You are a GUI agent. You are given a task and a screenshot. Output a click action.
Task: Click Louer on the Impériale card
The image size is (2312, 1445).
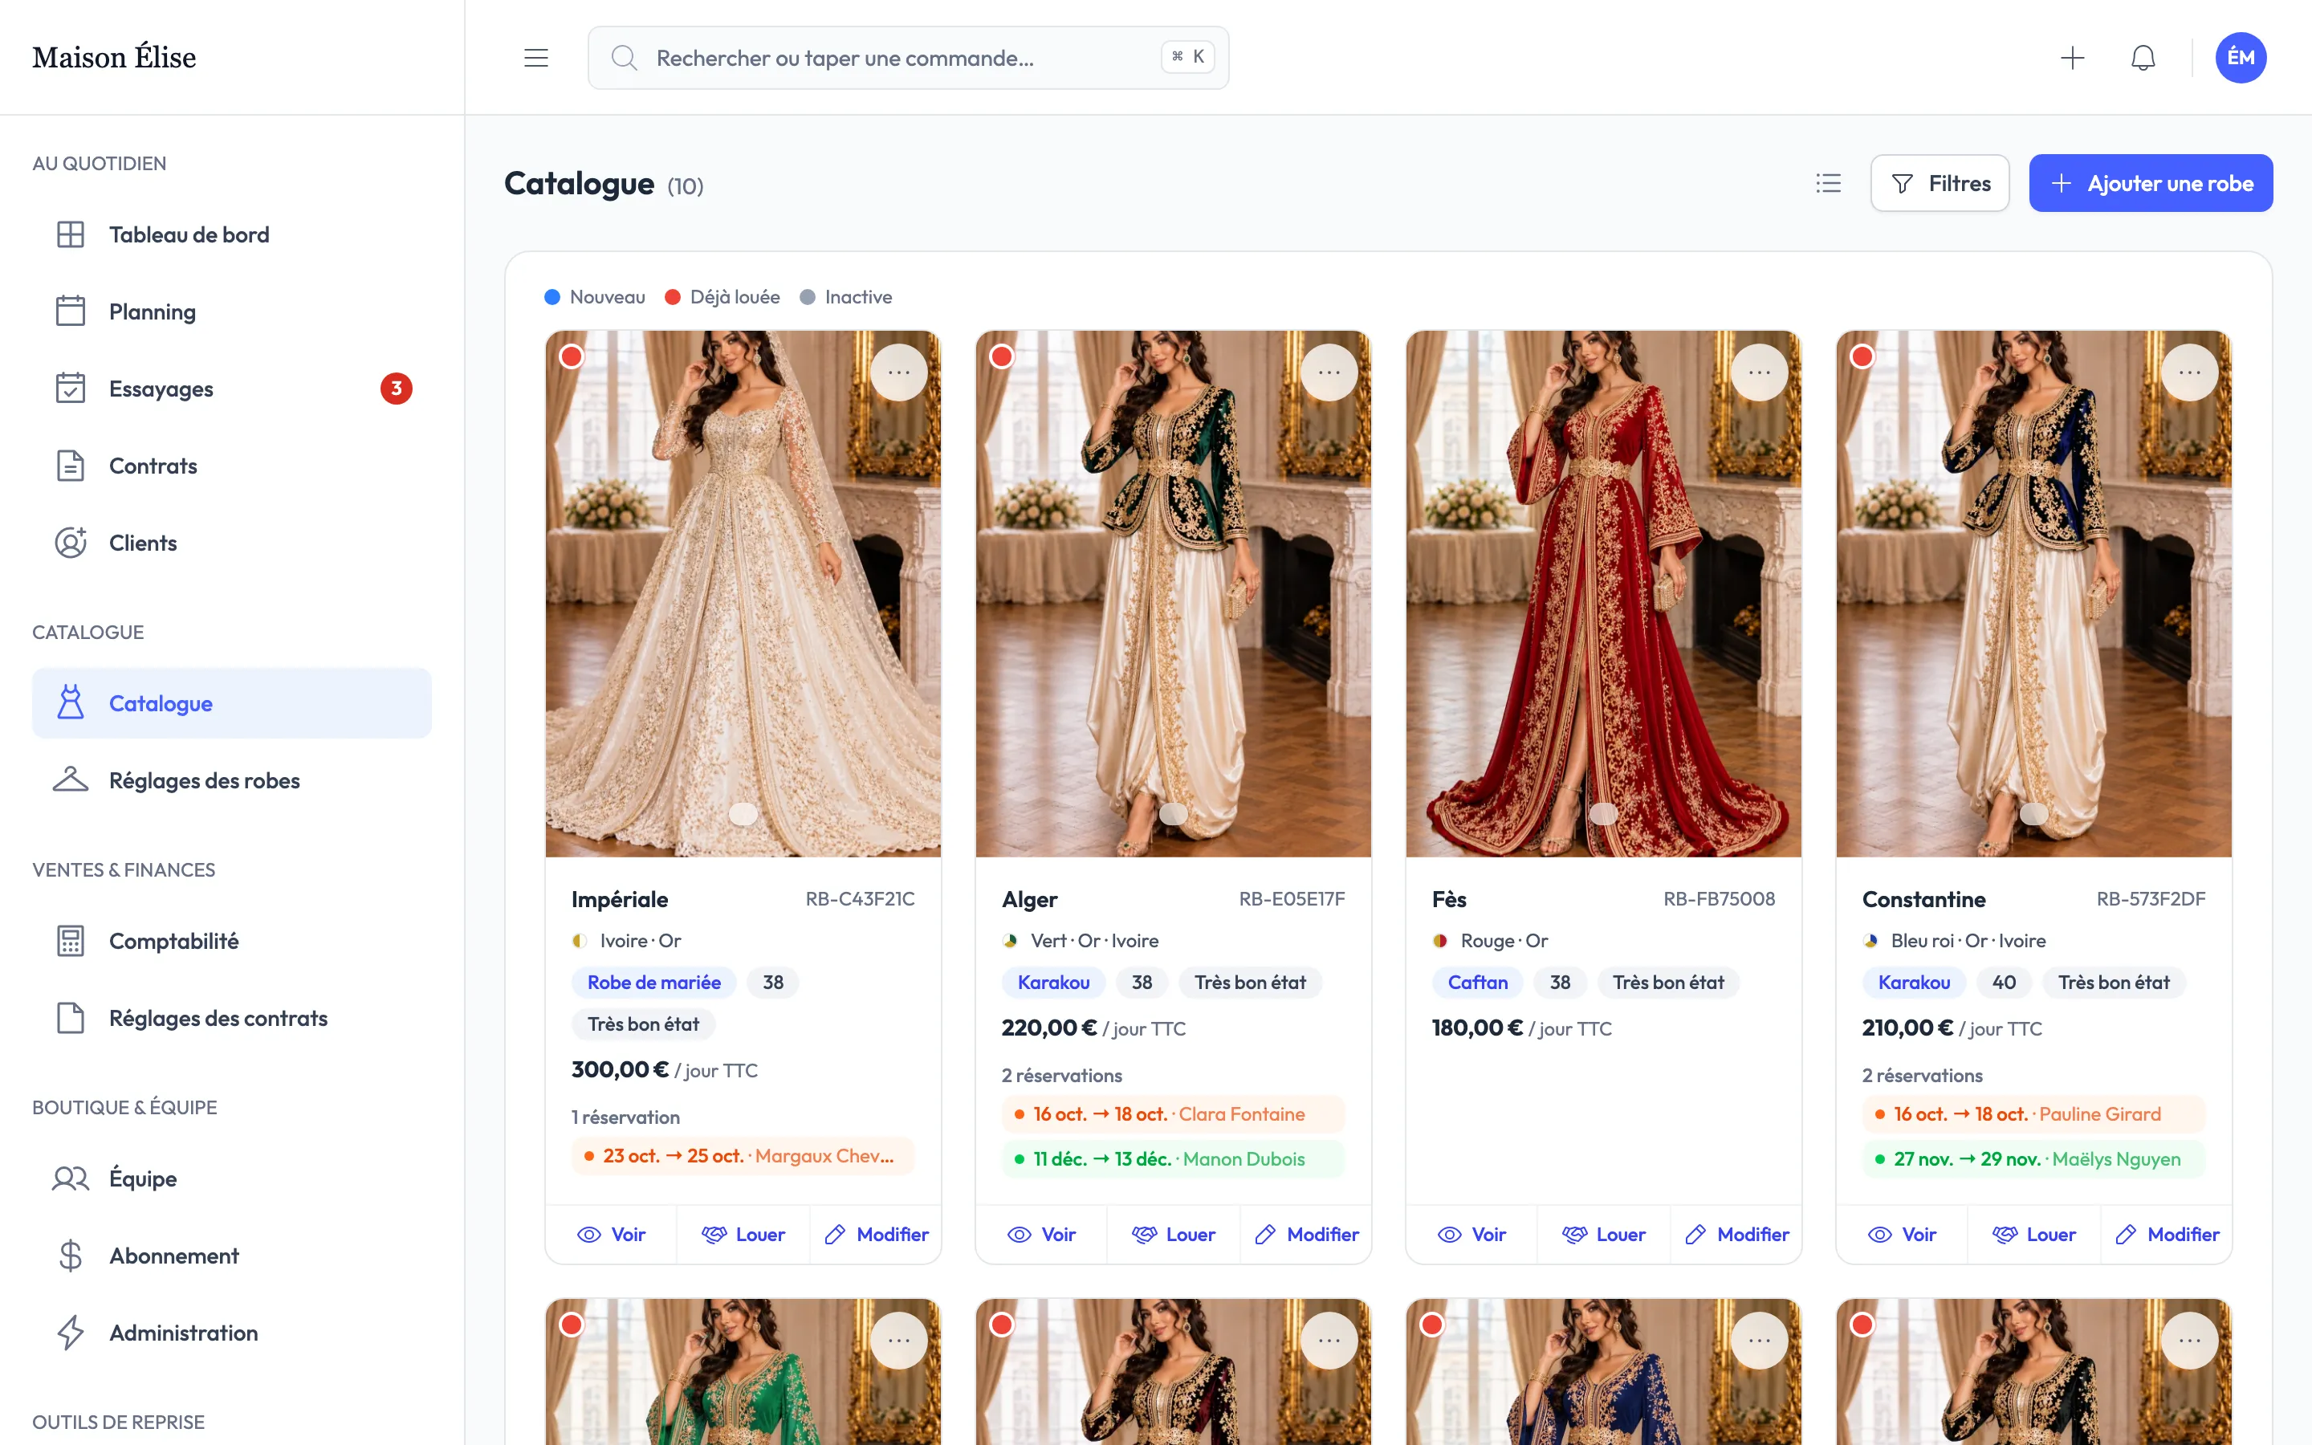tap(743, 1235)
